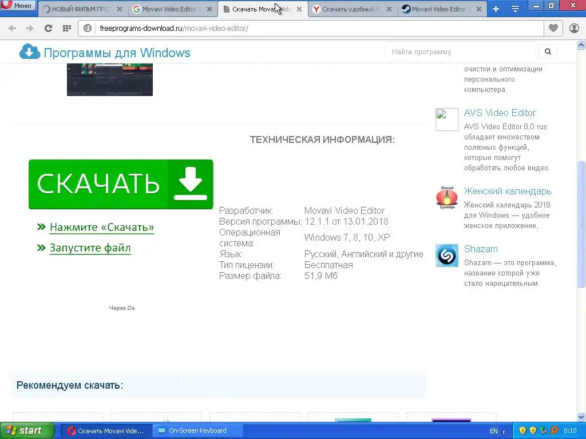The image size is (586, 439).
Task: Follow the Нажмите «Скачать» link
Action: tap(102, 227)
